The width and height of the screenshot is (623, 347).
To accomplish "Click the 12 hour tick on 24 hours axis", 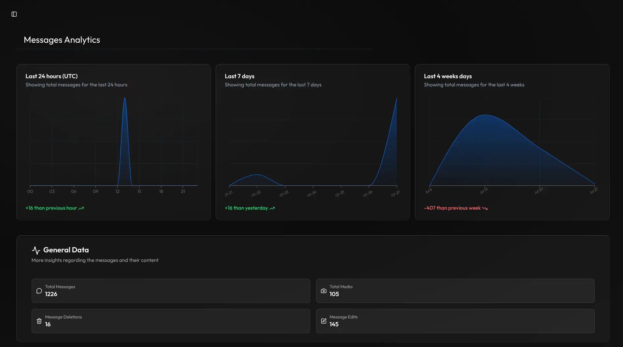I will pos(118,191).
